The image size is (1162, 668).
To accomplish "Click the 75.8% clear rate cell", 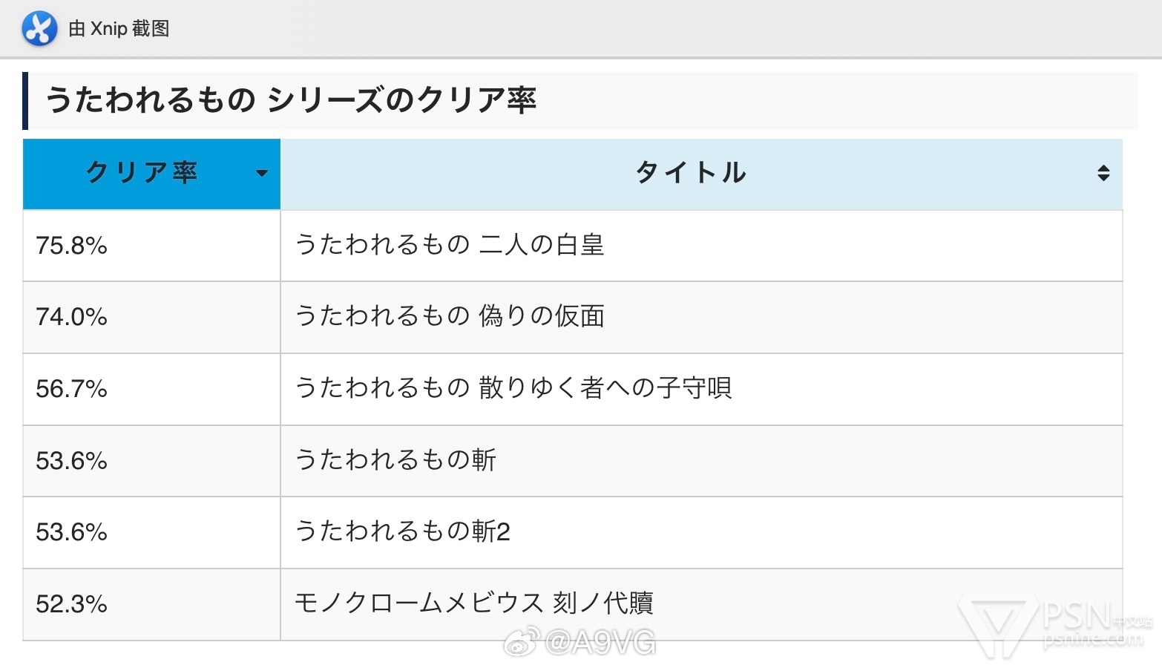I will click(x=151, y=246).
